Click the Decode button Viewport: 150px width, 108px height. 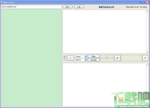94,60
